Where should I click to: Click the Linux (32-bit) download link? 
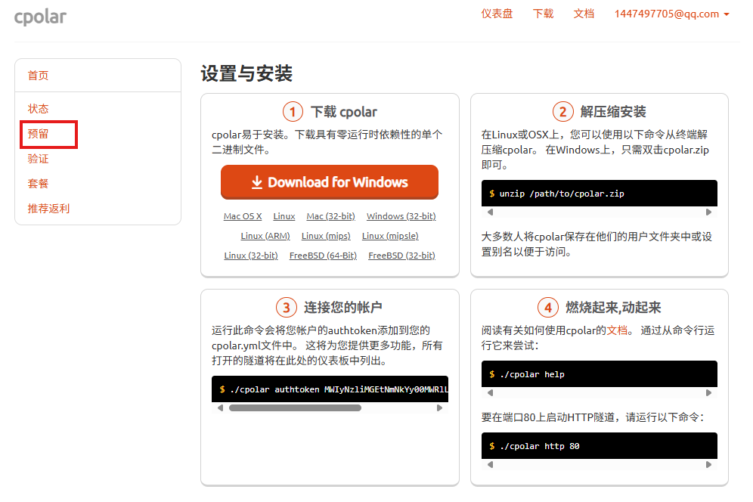click(251, 256)
